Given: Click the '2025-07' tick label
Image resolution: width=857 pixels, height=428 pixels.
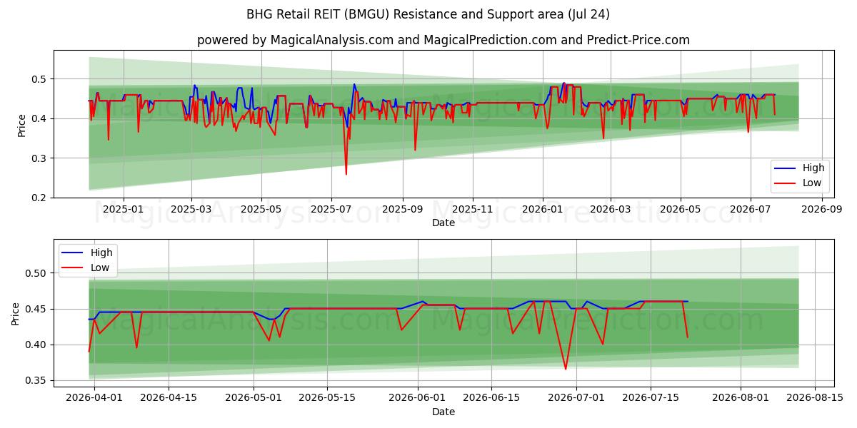Looking at the screenshot, I should click(331, 209).
